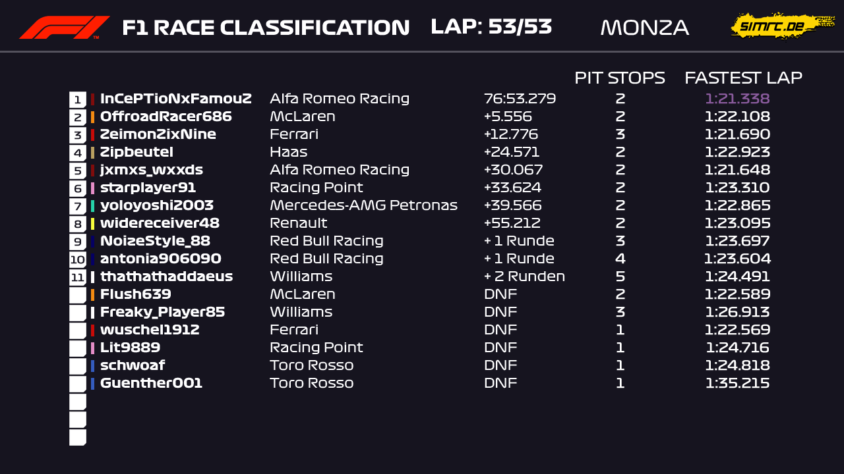Click the blank position badge beside Flush639
844x474 pixels.
click(78, 295)
